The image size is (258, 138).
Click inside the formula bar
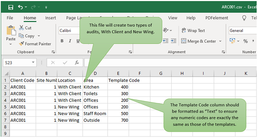click(x=170, y=63)
